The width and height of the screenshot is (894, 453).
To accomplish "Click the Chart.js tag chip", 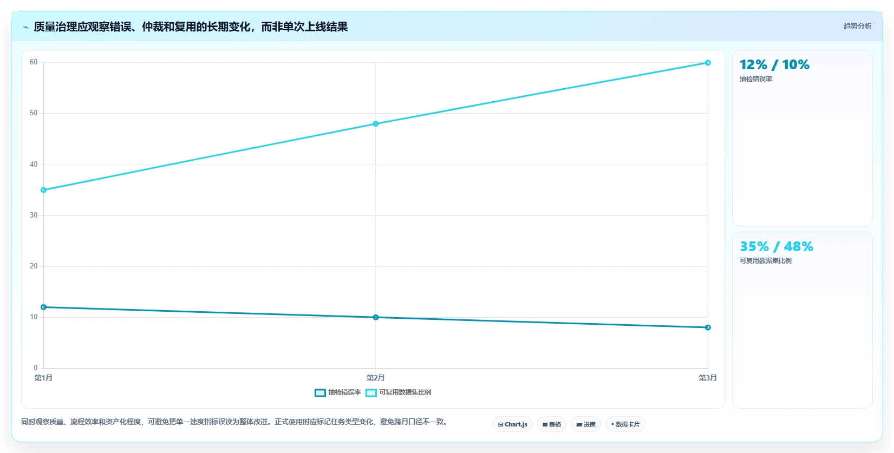I will click(513, 424).
